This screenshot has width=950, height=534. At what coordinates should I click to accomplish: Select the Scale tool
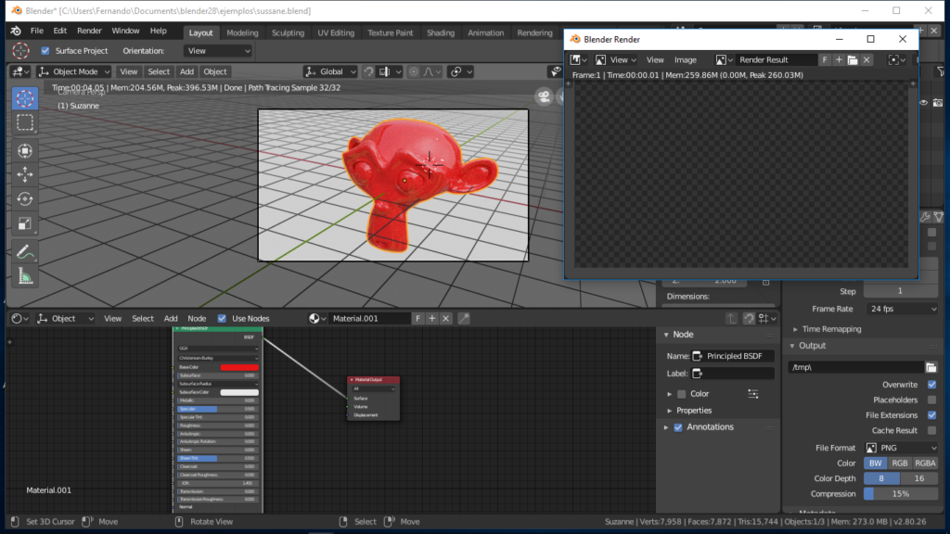coord(25,223)
